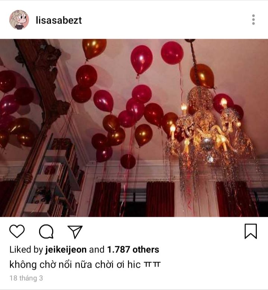Viewport: 268px width, 290px height.
Task: Tap the ㅠㅠ emoticon in the caption
Action: tap(152, 264)
